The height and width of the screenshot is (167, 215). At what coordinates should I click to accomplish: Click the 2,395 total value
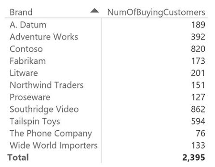pos(193,158)
